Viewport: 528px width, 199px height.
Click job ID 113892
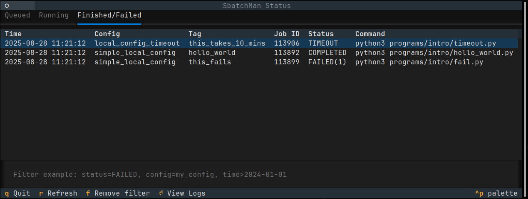[287, 53]
